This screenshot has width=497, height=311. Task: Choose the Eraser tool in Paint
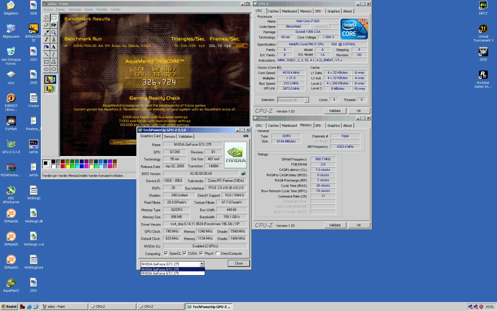click(x=46, y=25)
